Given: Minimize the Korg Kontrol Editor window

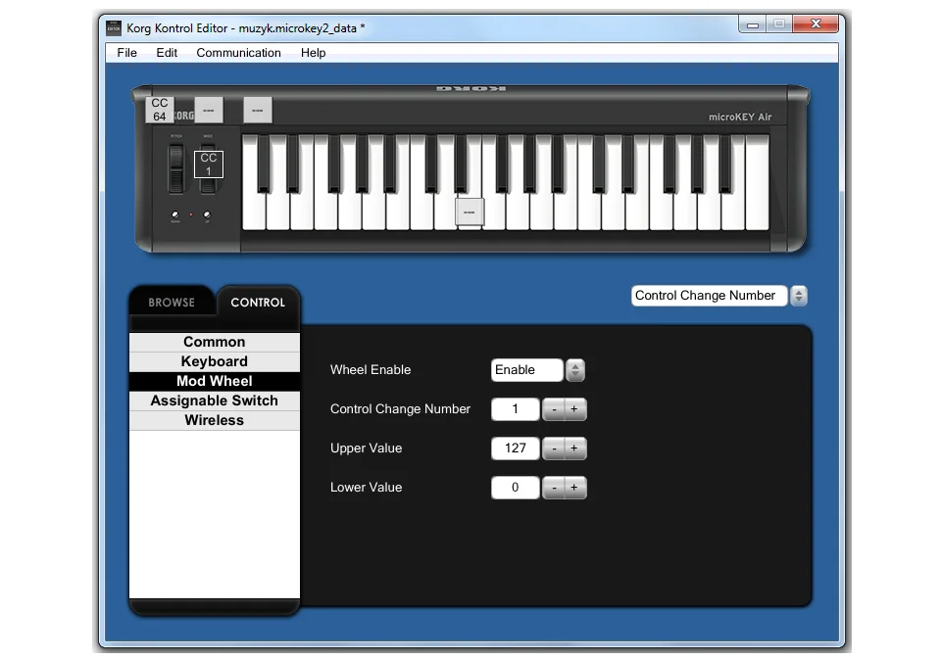Looking at the screenshot, I should [753, 24].
